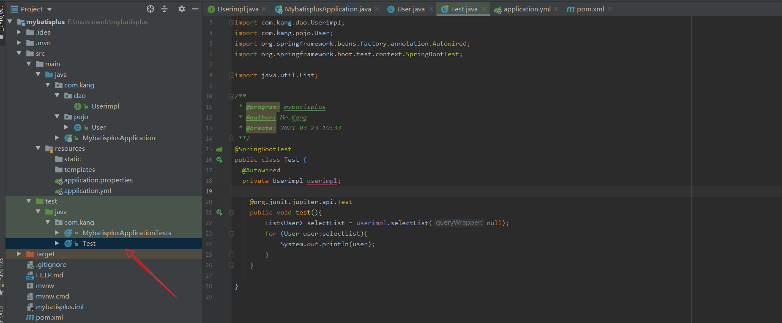The image size is (782, 323).
Task: Select the HELP.md file
Action: click(49, 275)
